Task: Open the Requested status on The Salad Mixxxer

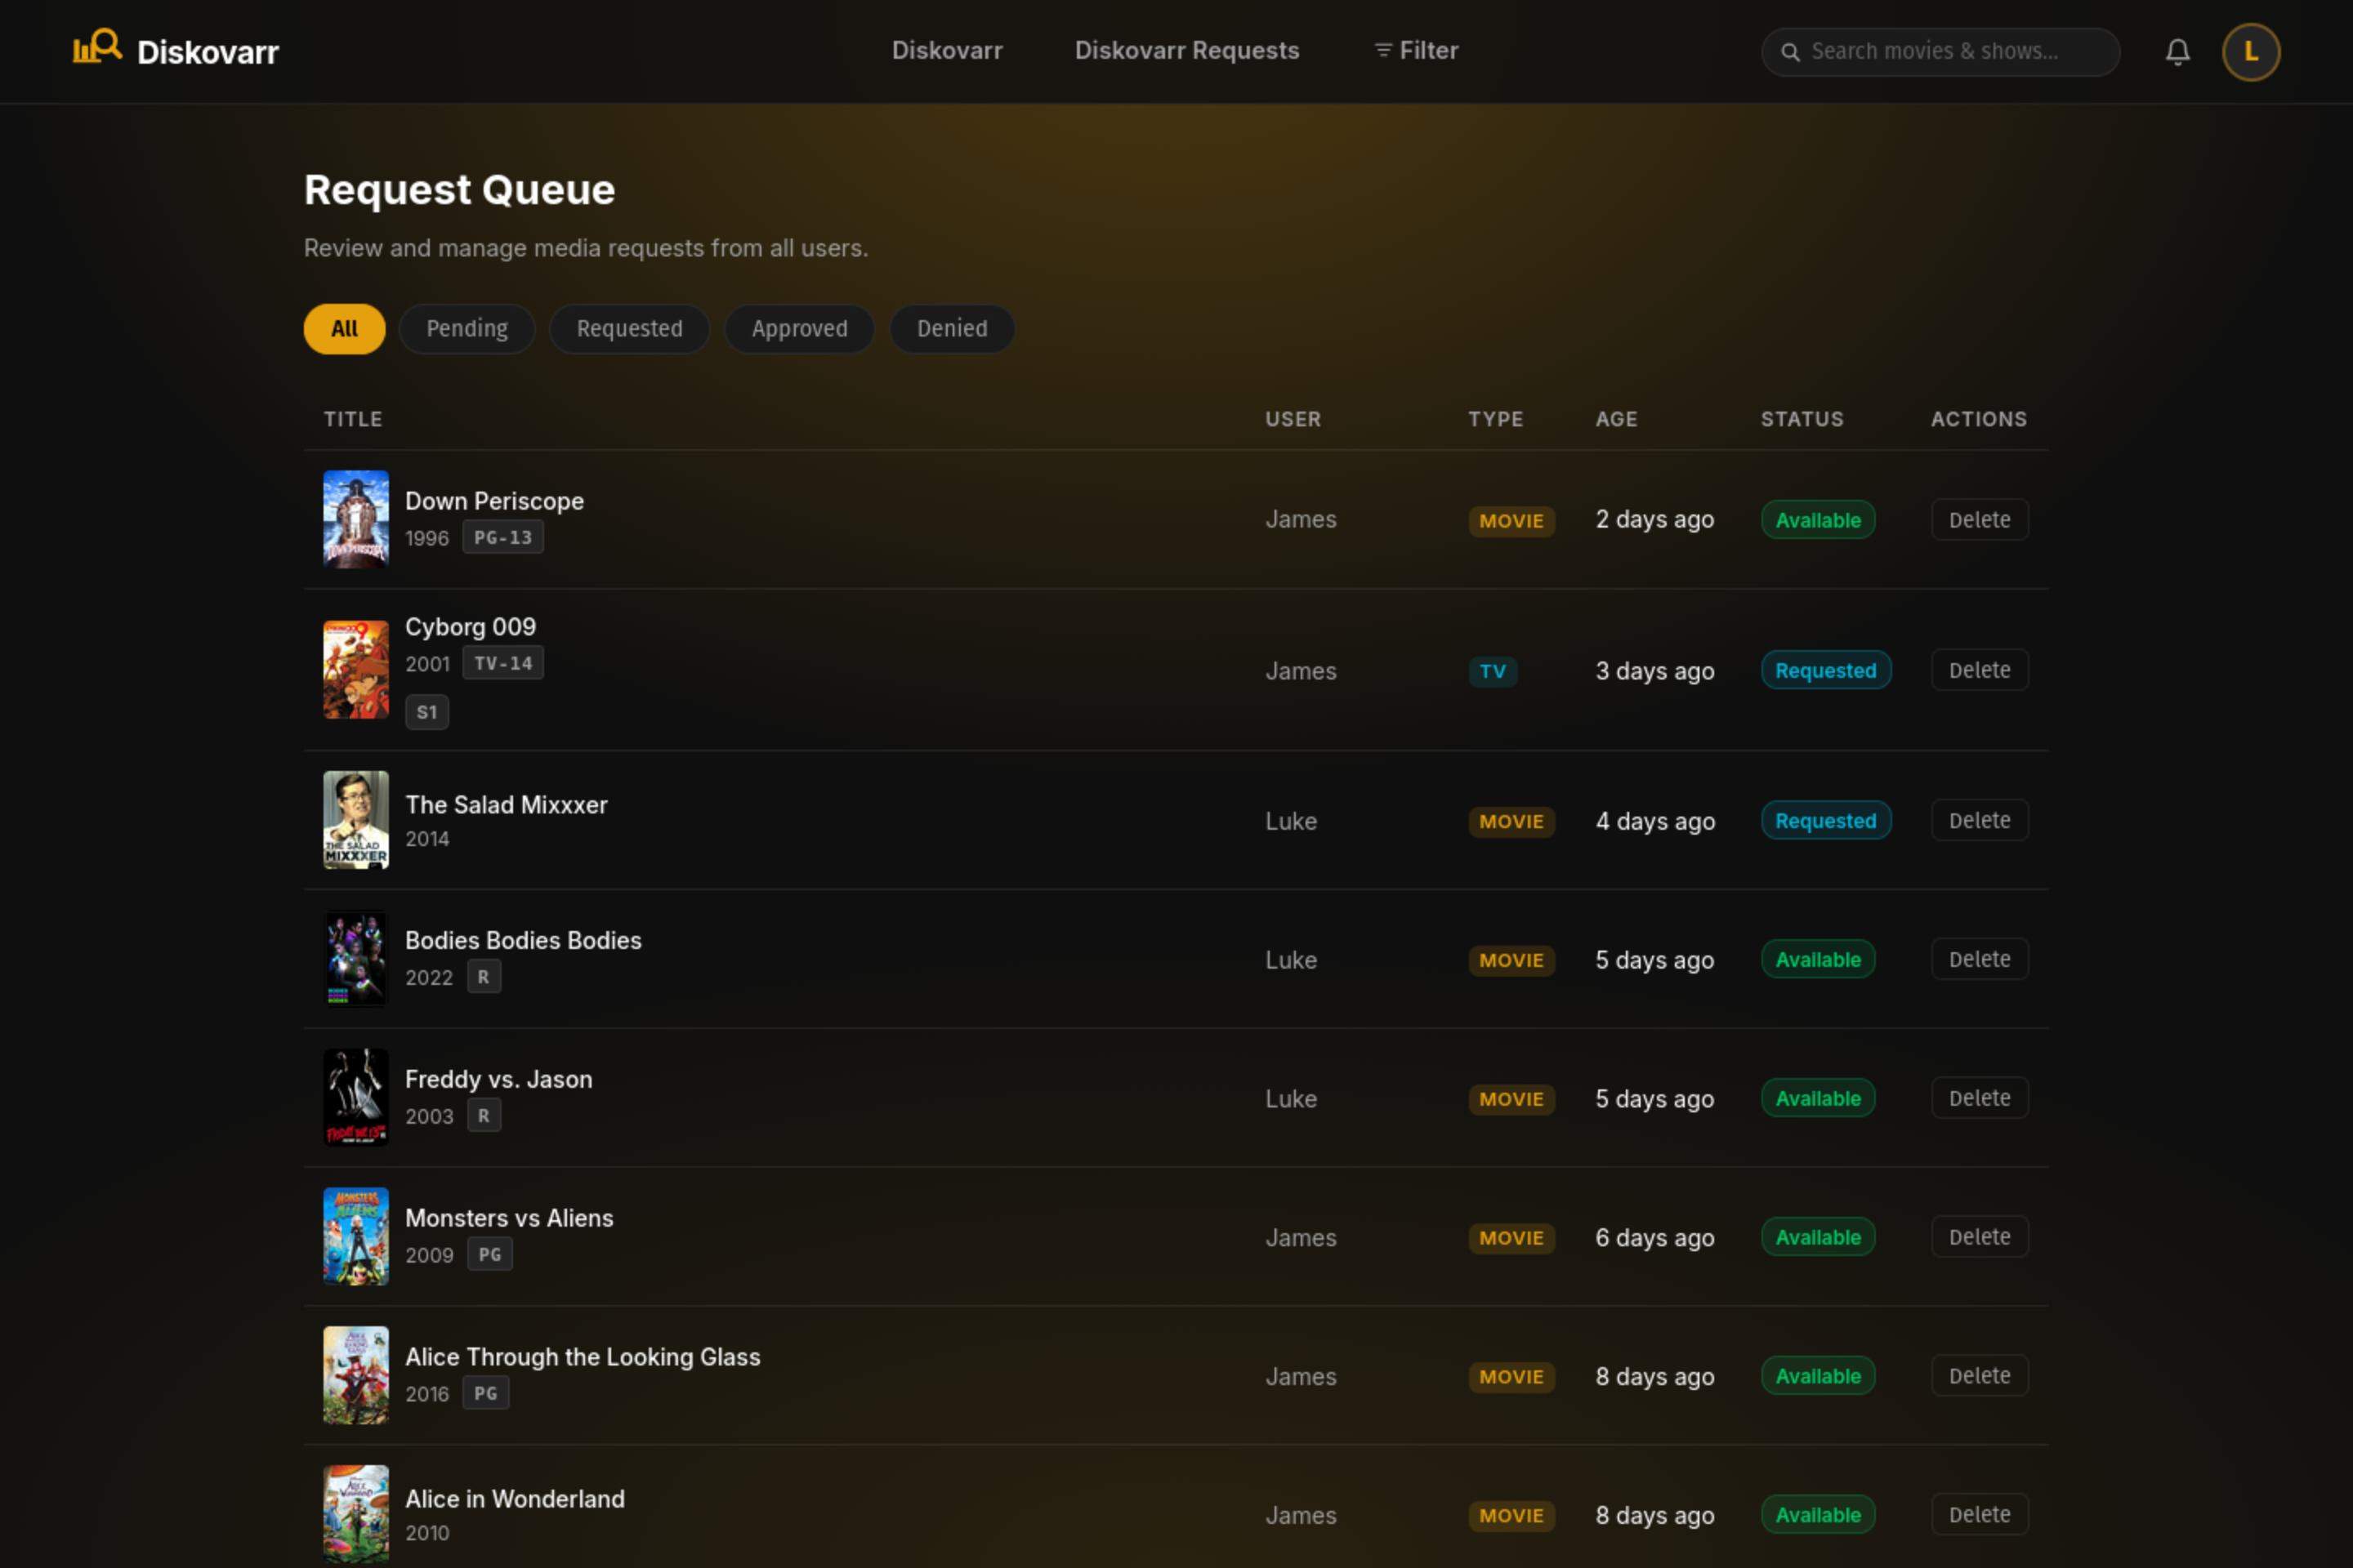Action: [x=1826, y=820]
